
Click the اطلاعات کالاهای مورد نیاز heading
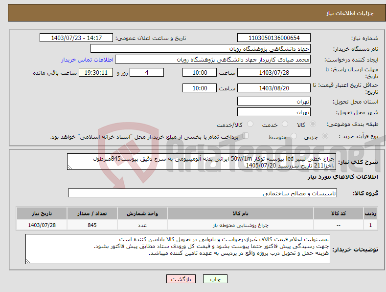point(342,177)
